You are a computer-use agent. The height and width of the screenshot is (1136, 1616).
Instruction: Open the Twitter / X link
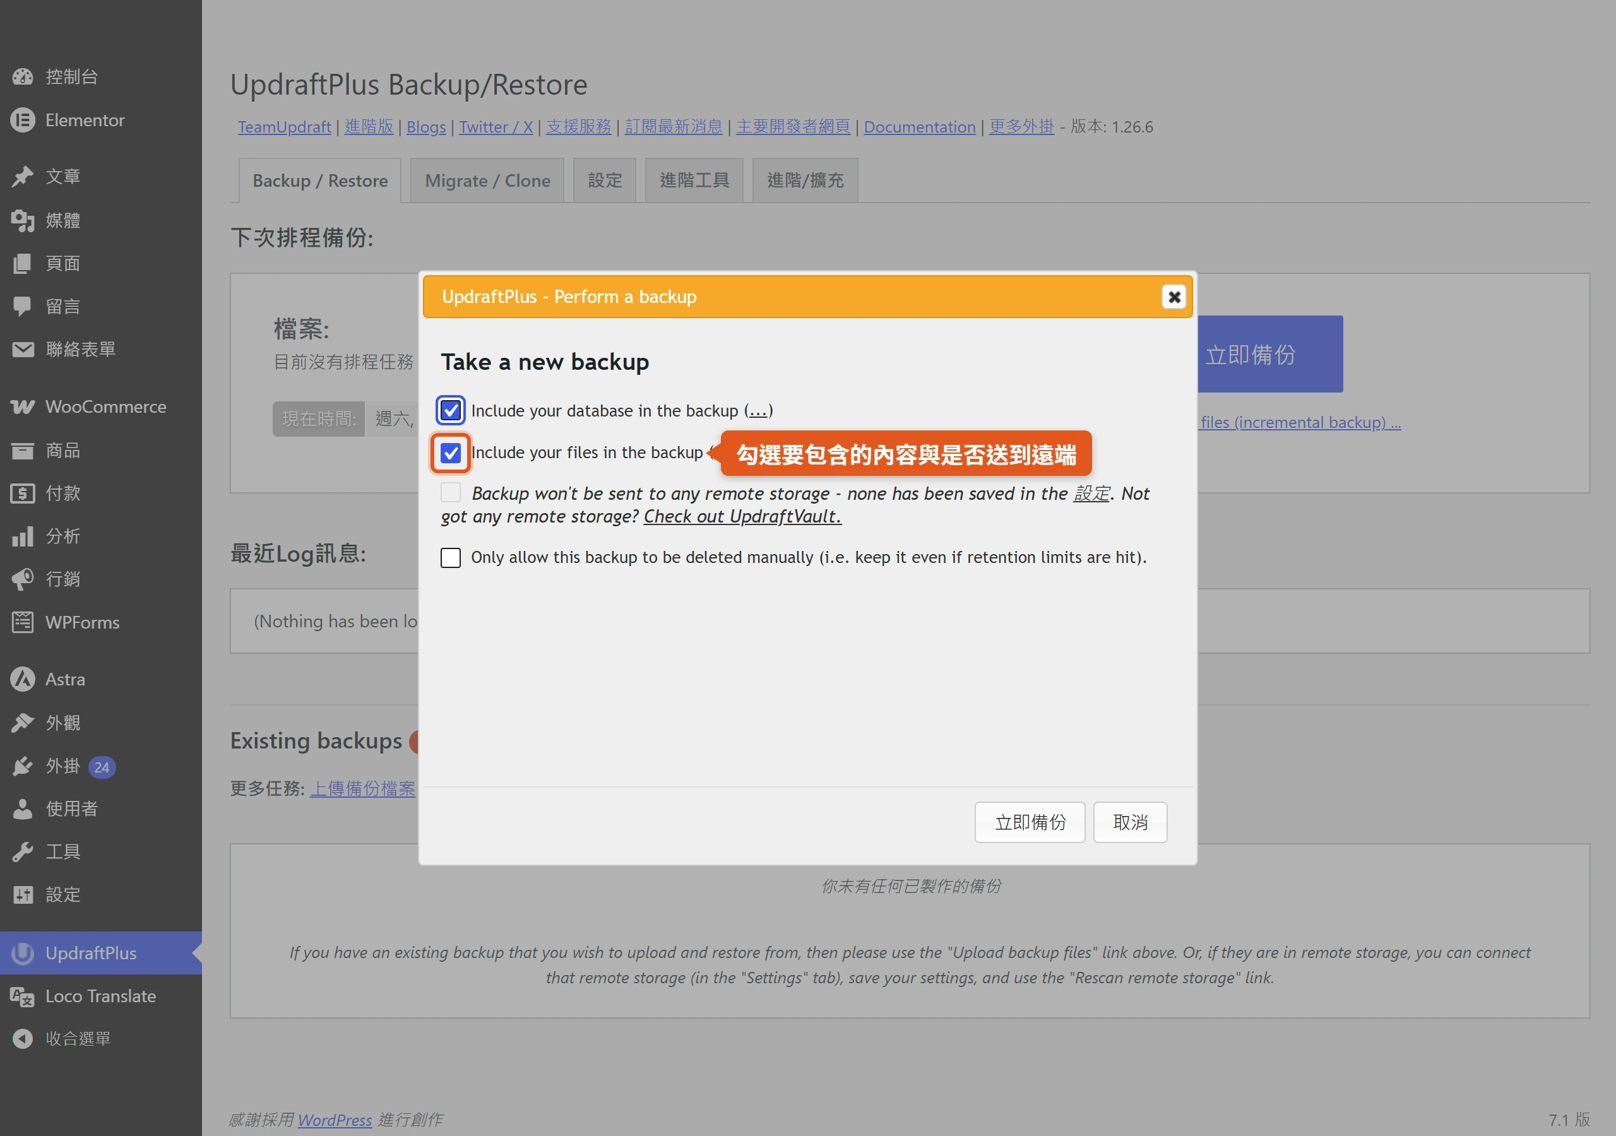point(496,127)
